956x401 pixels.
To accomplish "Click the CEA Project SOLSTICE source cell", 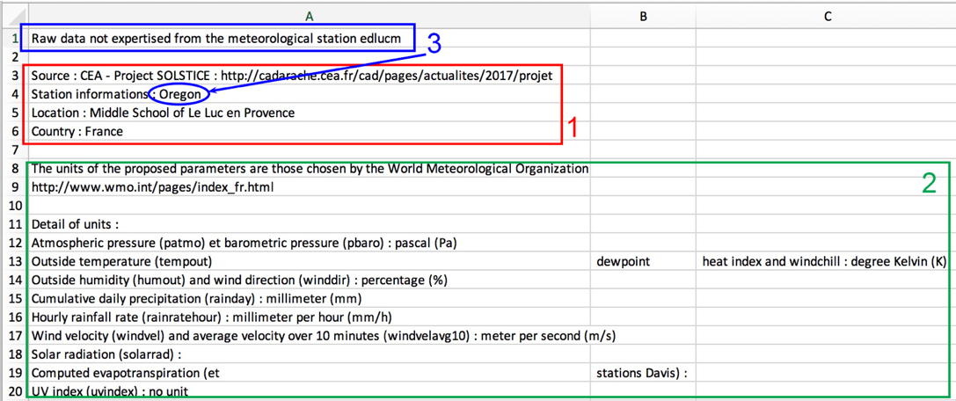I will click(291, 77).
